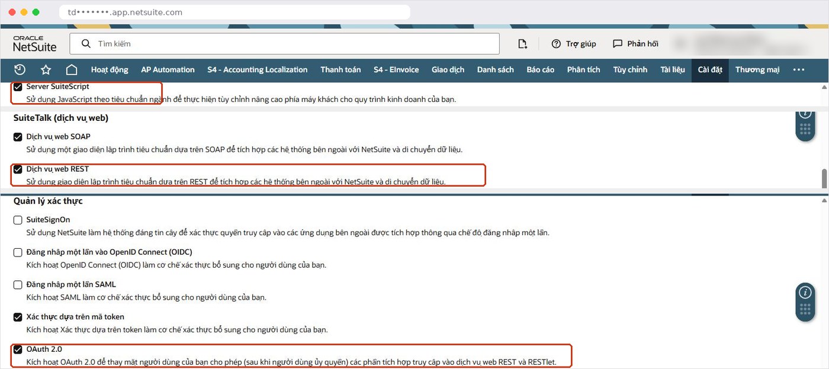Open the Shortcuts star icon
Viewport: 829px width, 369px height.
[46, 70]
